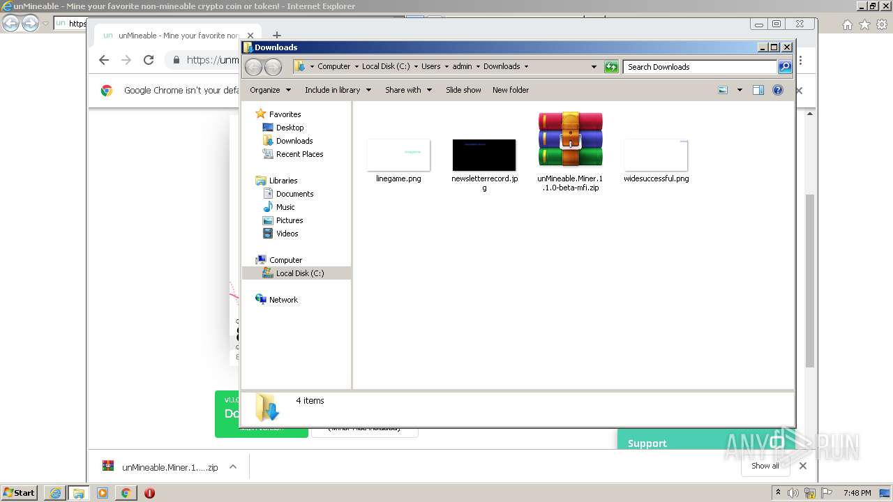The width and height of the screenshot is (893, 502).
Task: Click Change your view icon
Action: pos(723,90)
